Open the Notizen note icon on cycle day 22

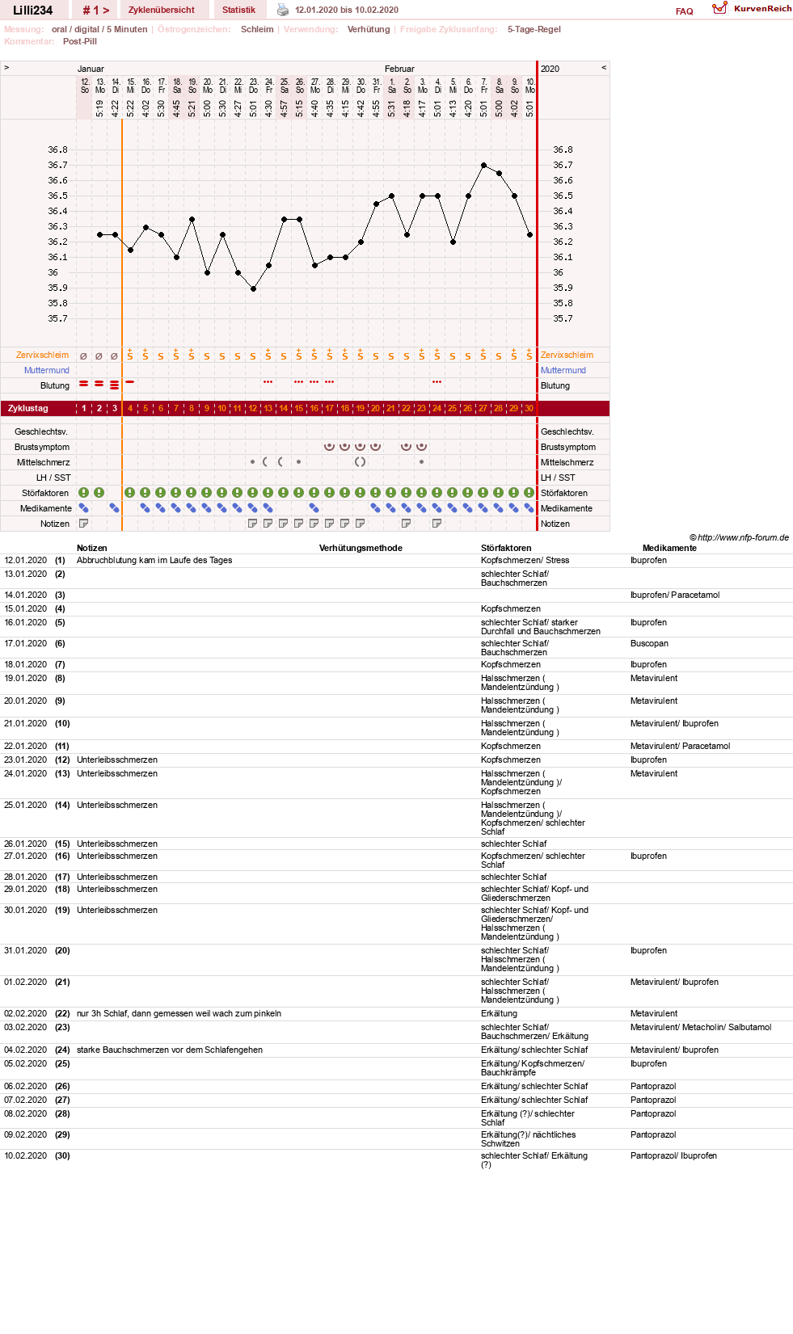[406, 524]
